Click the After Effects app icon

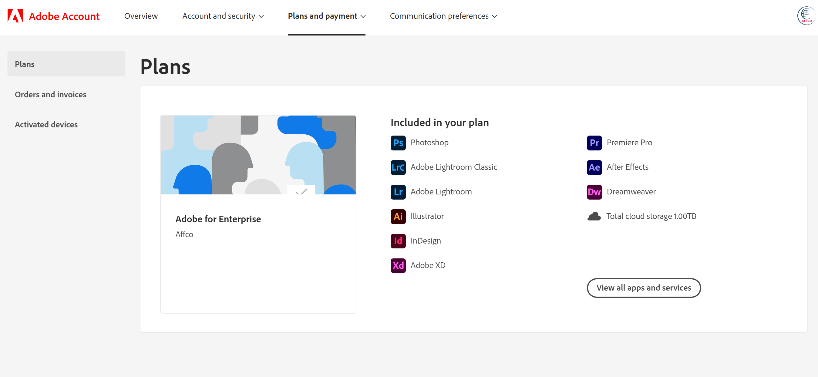[x=594, y=167]
